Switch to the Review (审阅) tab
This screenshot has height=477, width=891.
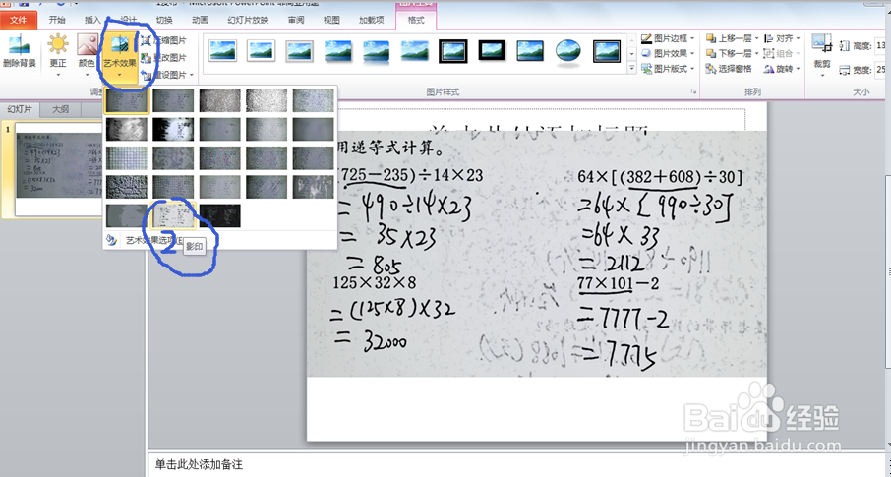(x=295, y=20)
